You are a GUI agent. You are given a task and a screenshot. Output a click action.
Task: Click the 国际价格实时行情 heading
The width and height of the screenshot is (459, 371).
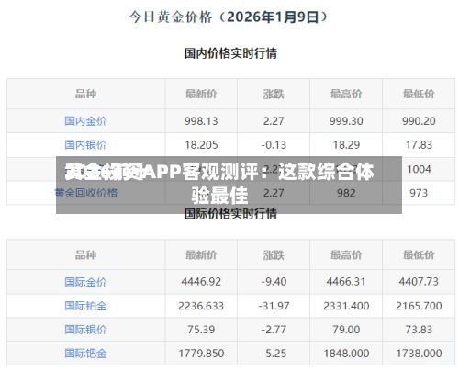(x=230, y=213)
